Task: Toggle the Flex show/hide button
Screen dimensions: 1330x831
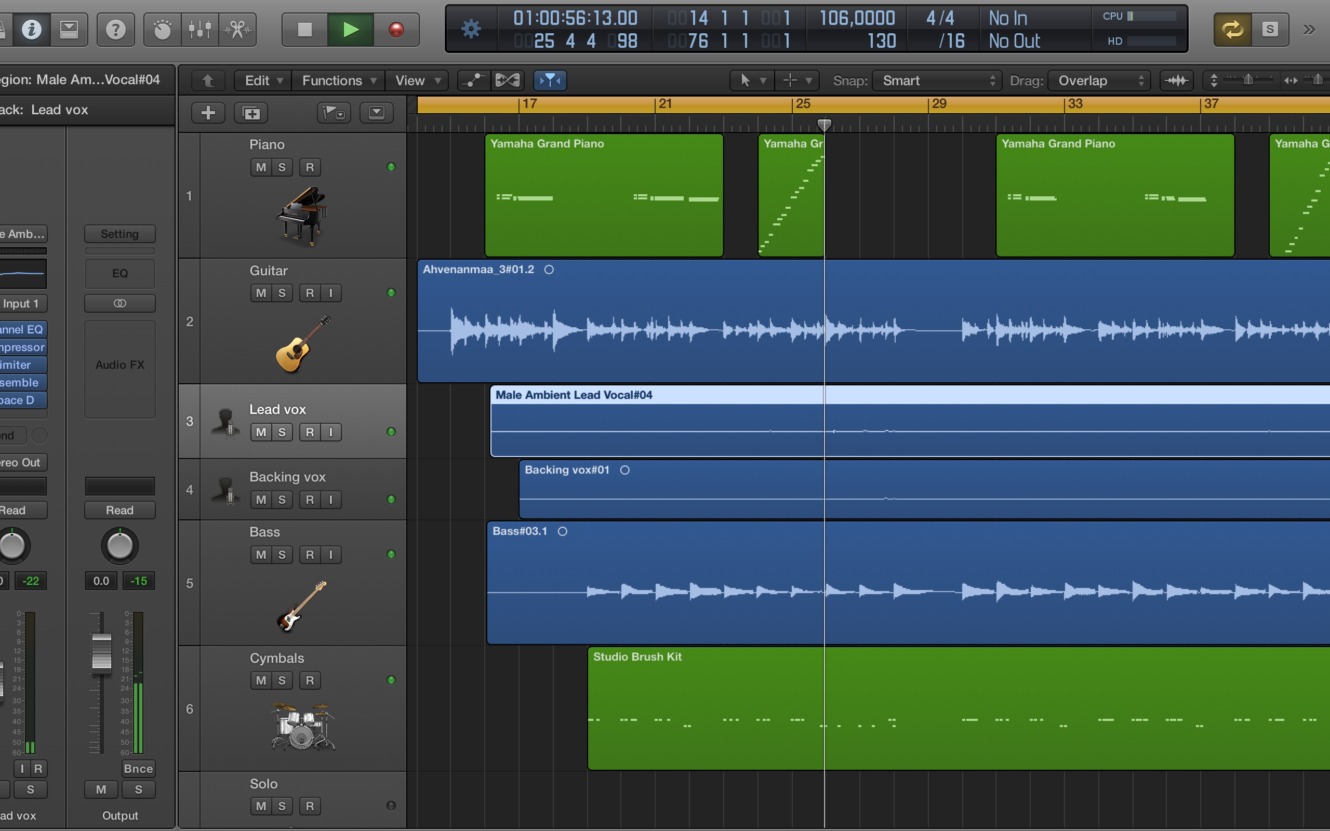Action: coord(507,81)
